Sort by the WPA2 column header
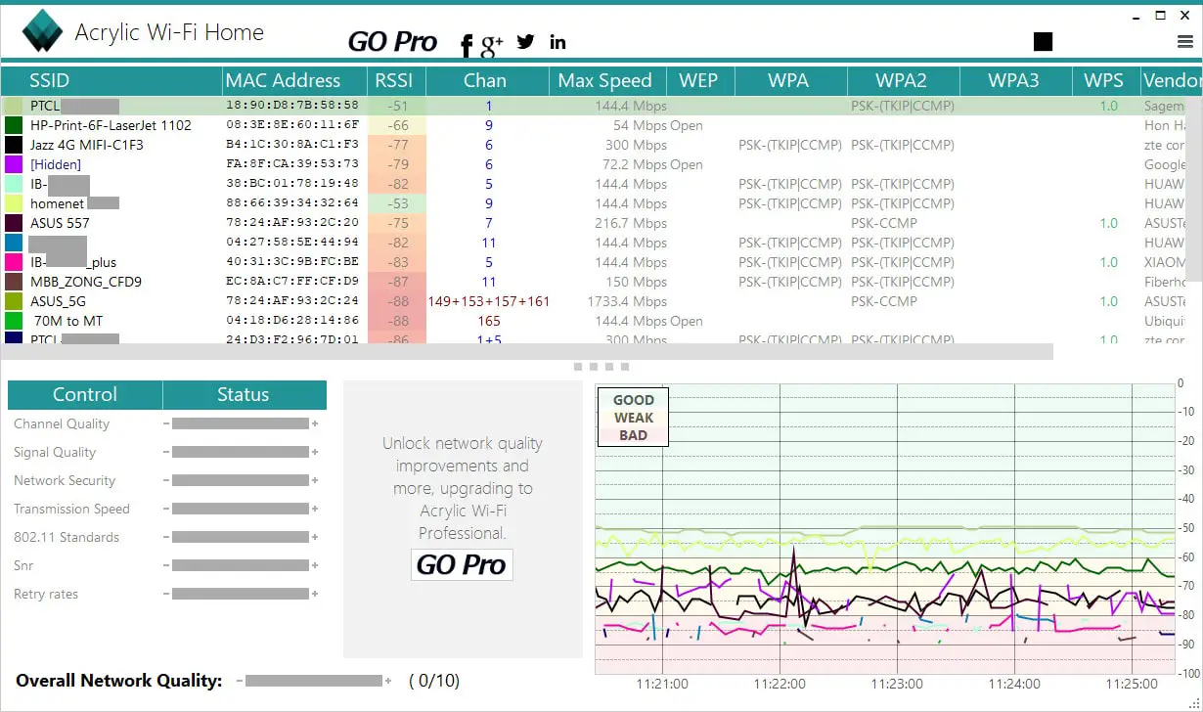This screenshot has height=712, width=1203. [903, 80]
